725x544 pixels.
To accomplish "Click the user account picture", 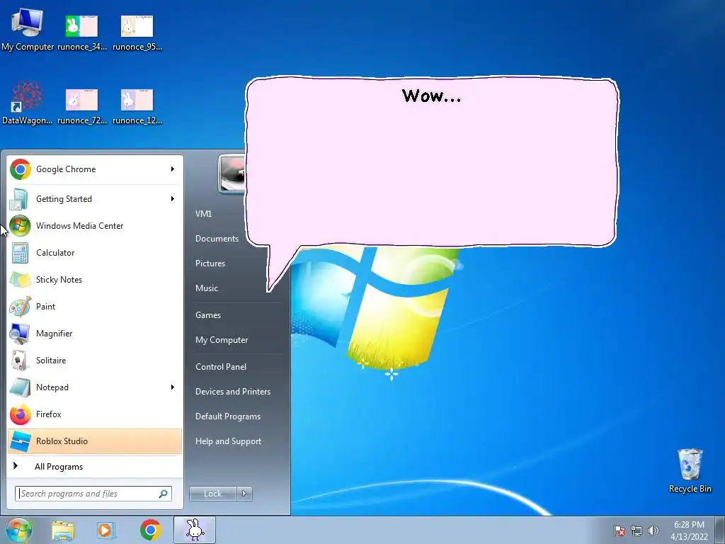I will [x=232, y=174].
